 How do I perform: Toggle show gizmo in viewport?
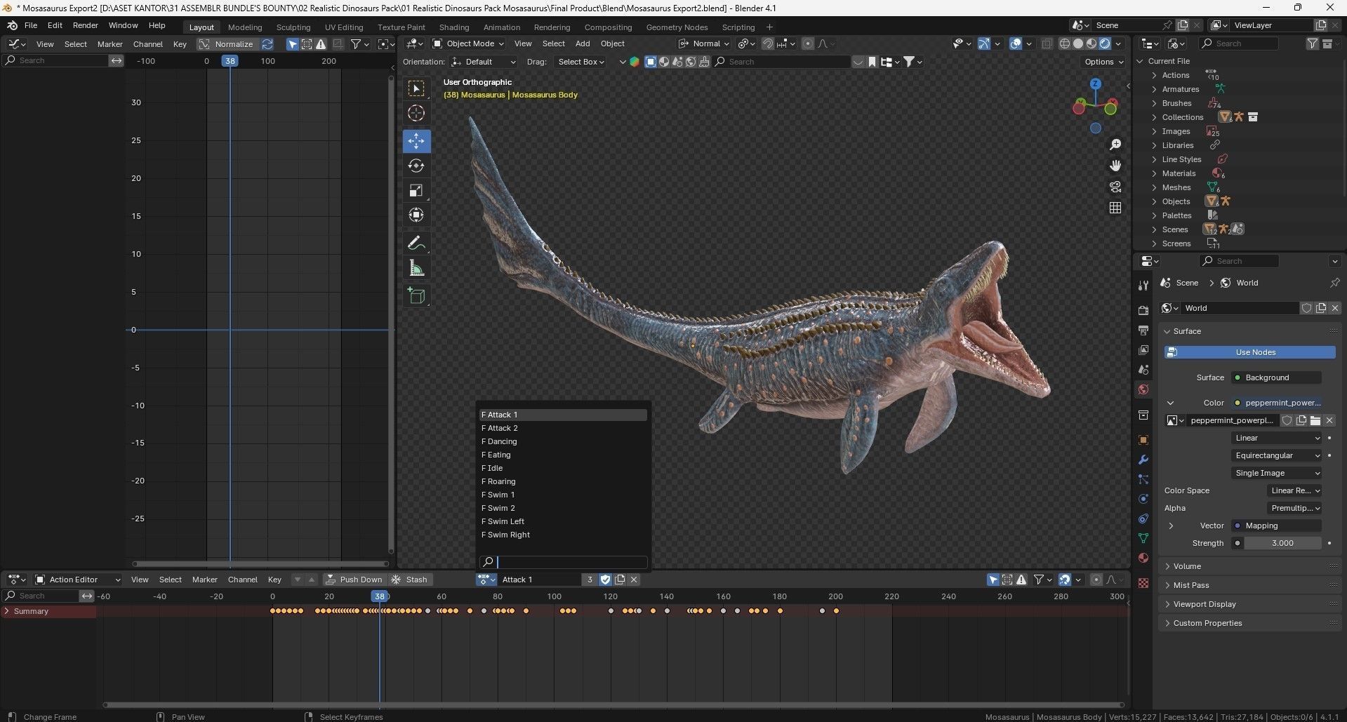coord(984,44)
